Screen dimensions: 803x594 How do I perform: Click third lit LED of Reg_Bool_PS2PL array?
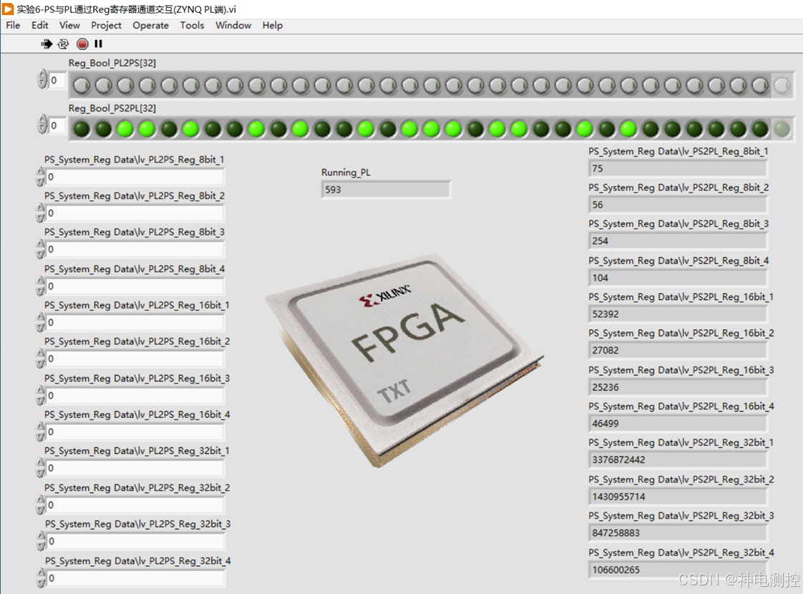[x=191, y=129]
